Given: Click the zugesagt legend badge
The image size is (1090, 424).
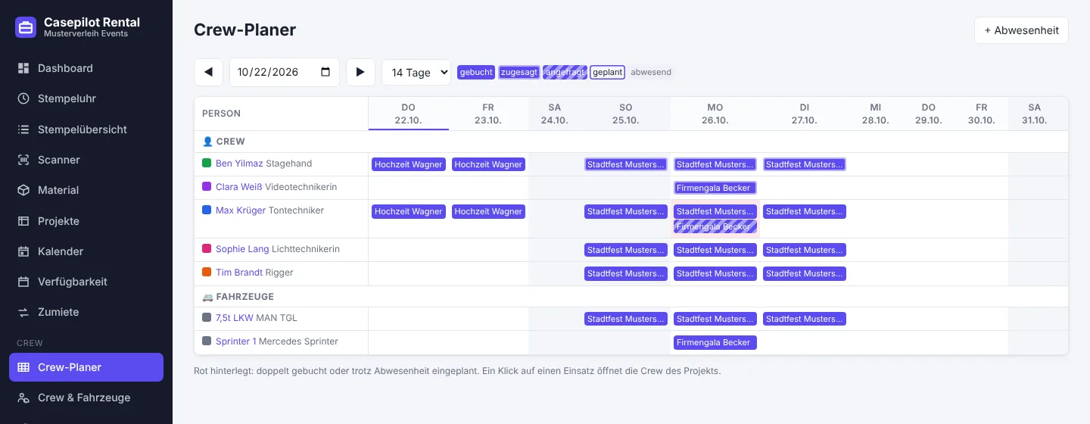Looking at the screenshot, I should (519, 73).
